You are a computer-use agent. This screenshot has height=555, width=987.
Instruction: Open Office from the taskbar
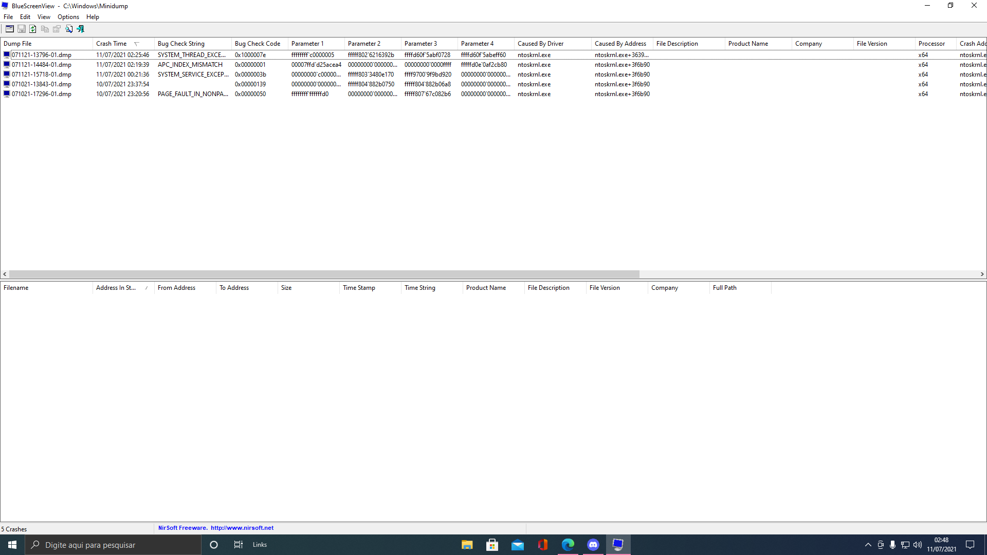pos(542,545)
